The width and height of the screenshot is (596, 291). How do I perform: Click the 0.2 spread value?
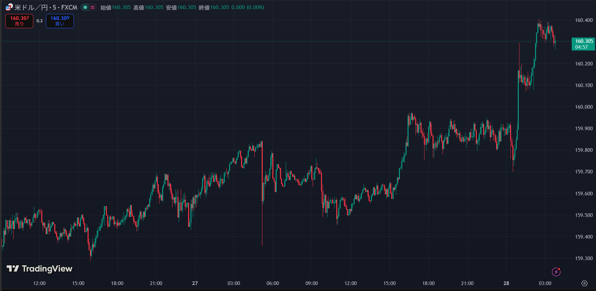(40, 21)
